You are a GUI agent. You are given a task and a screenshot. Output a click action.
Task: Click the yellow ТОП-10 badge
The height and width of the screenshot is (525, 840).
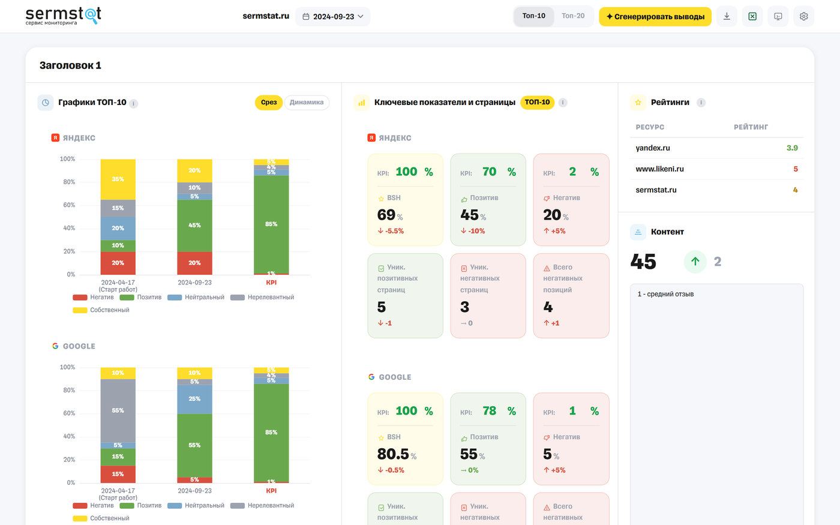(x=537, y=103)
